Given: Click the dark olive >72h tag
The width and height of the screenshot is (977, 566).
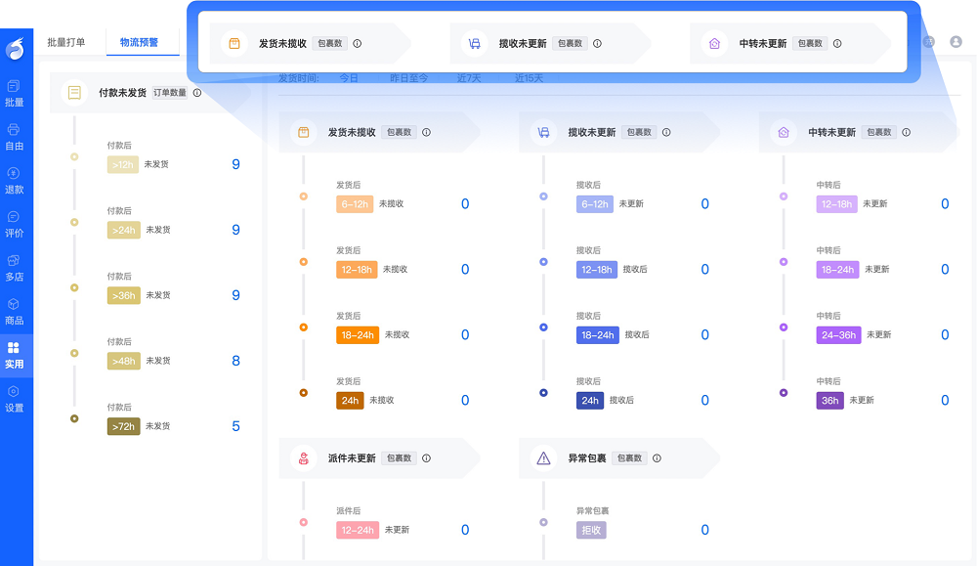Looking at the screenshot, I should 123,426.
